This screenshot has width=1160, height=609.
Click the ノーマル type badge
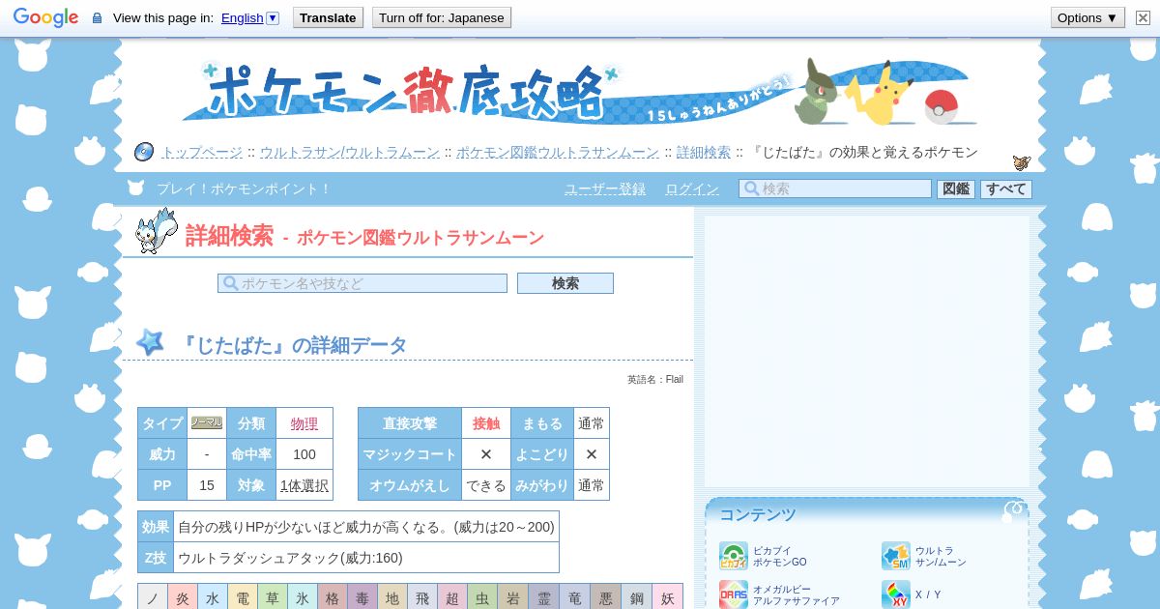pyautogui.click(x=206, y=422)
